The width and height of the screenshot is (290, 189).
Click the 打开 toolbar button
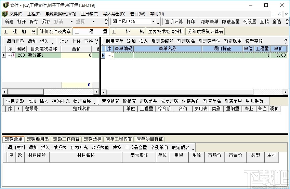pyautogui.click(x=22, y=22)
